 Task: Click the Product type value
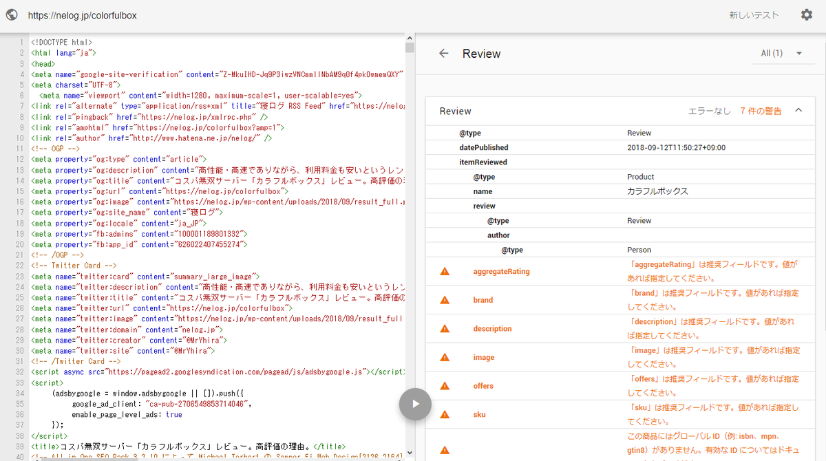click(x=641, y=177)
